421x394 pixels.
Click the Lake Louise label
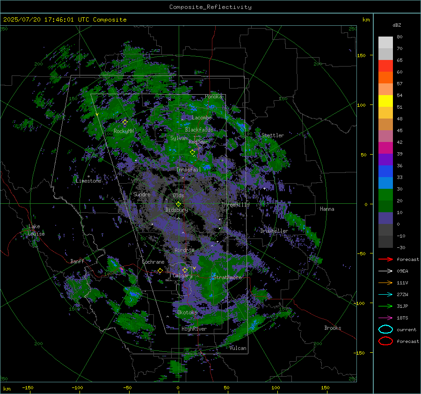click(x=36, y=230)
